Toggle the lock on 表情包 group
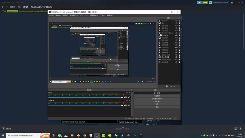This screenshot has height=138, width=245. pyautogui.click(x=179, y=35)
